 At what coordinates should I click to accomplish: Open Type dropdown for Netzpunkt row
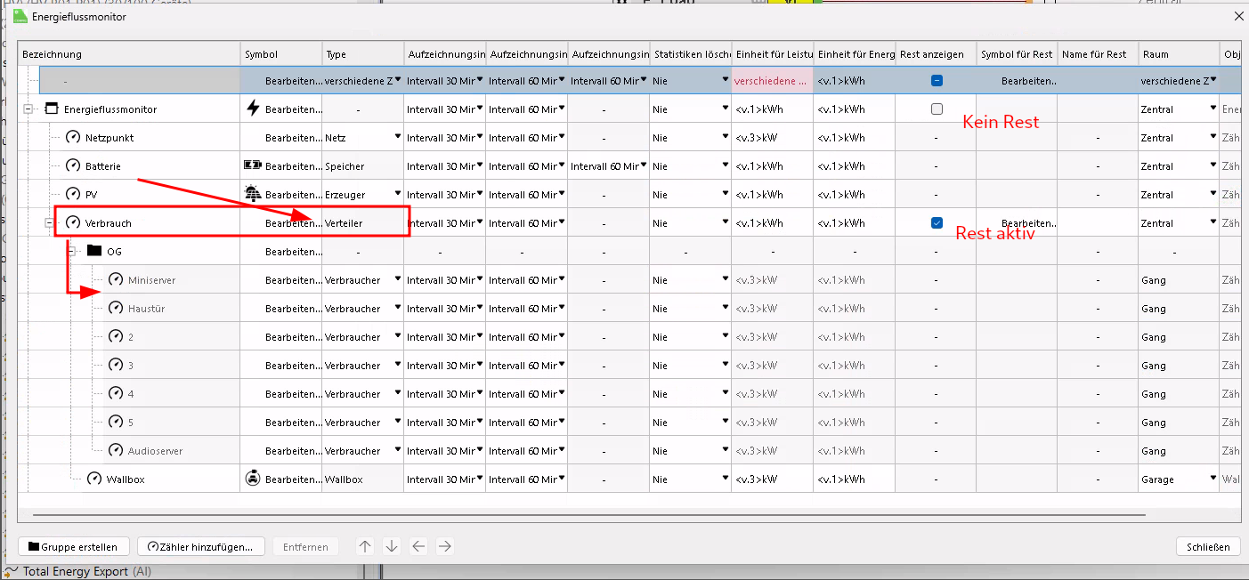coord(397,137)
